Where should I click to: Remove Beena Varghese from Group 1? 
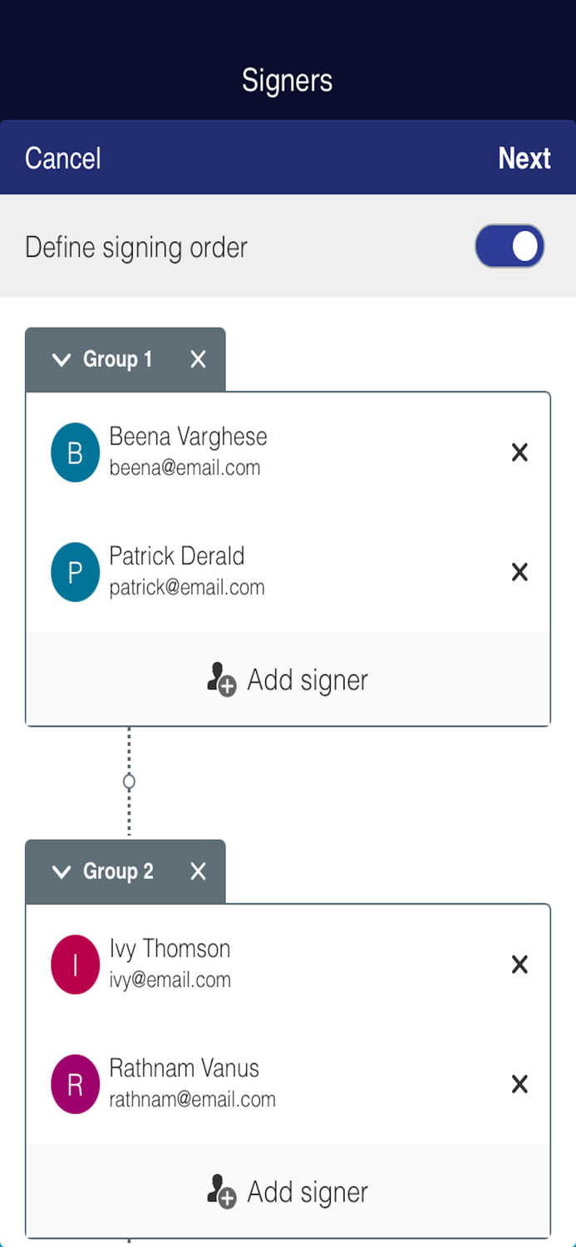pos(519,452)
